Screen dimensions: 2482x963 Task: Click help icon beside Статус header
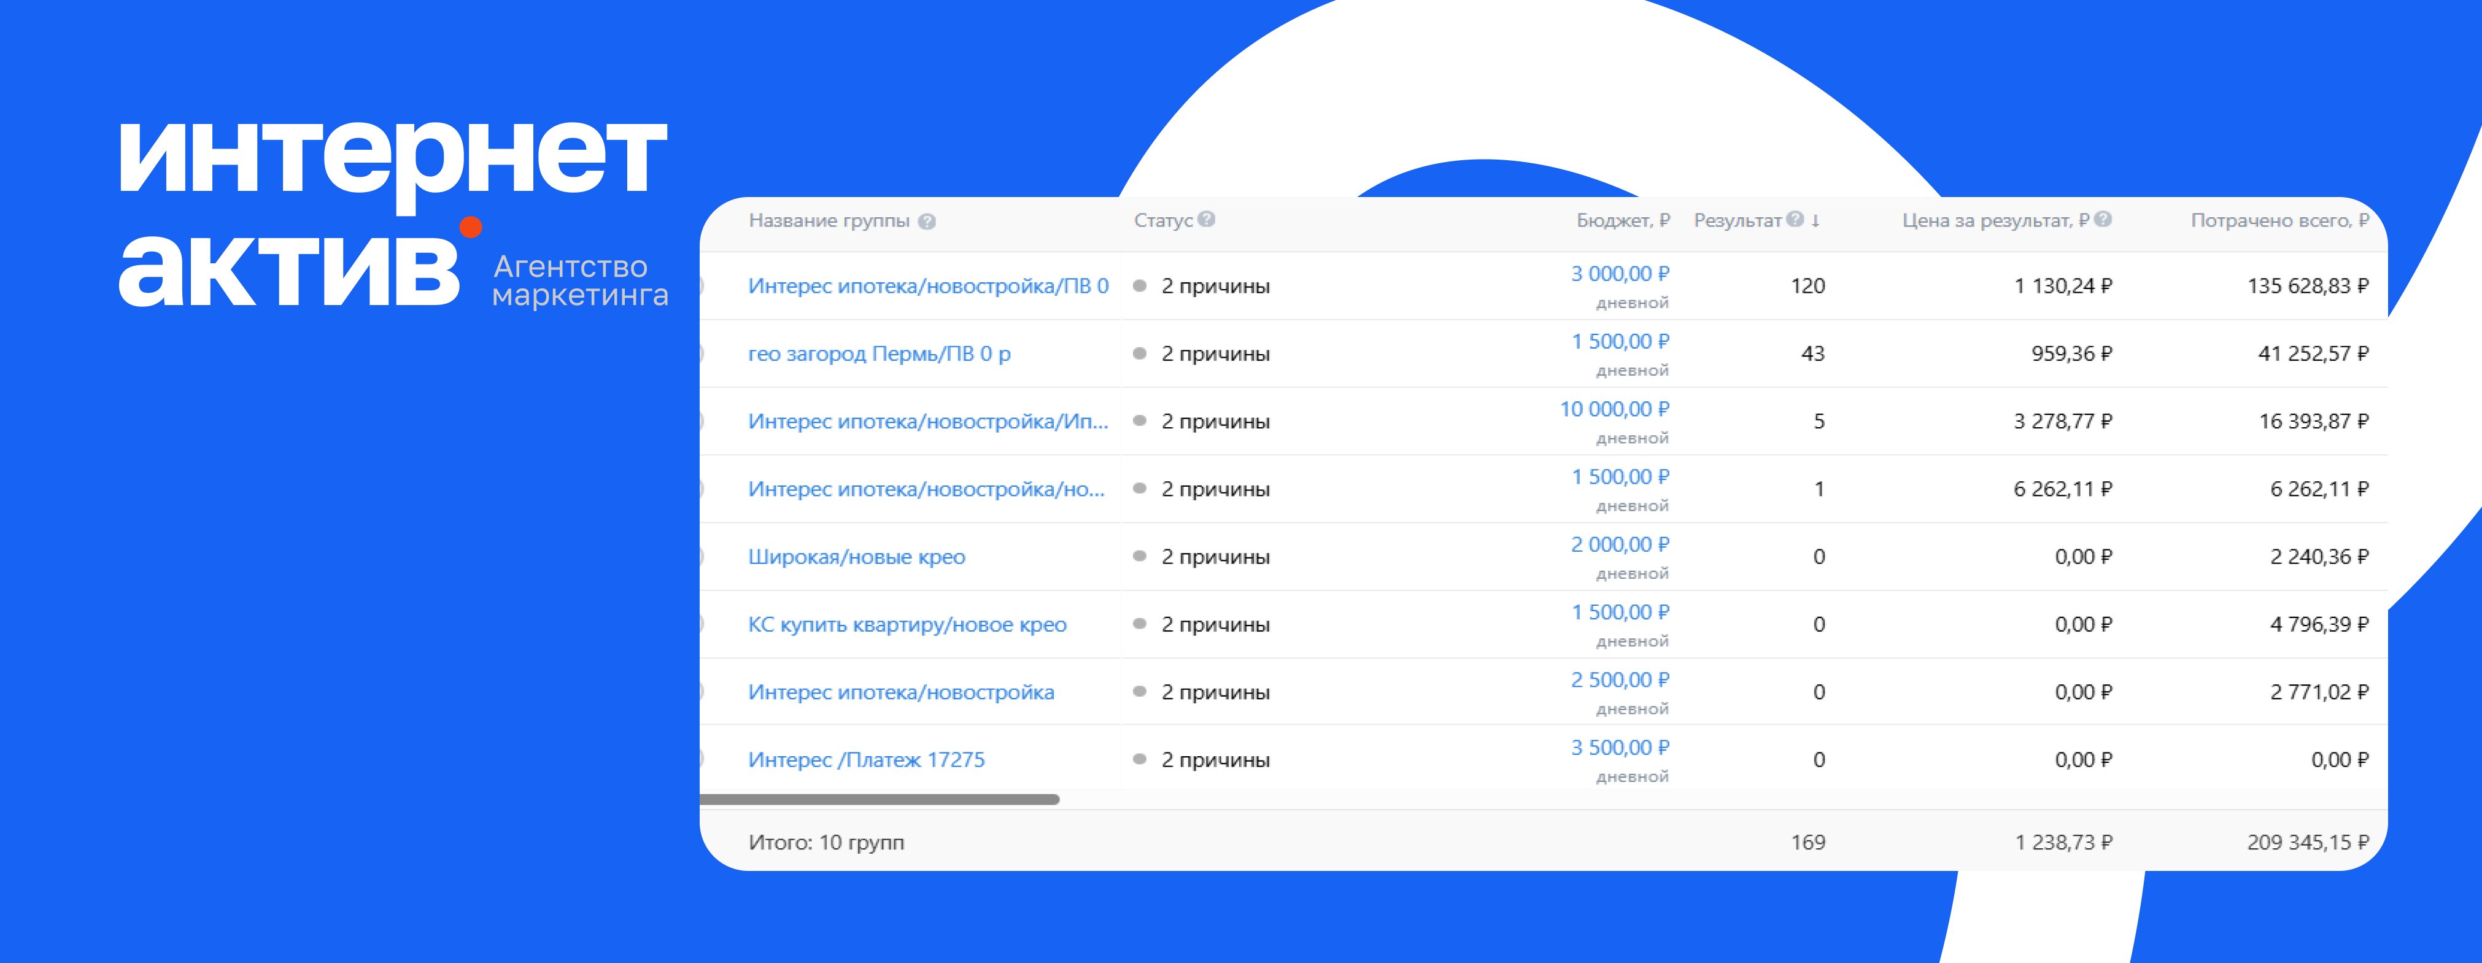pyautogui.click(x=1206, y=219)
